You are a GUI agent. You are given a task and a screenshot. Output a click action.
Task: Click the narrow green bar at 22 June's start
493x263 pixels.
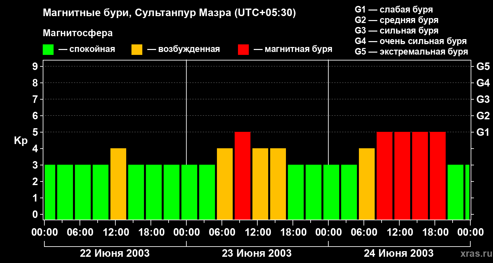point(50,192)
